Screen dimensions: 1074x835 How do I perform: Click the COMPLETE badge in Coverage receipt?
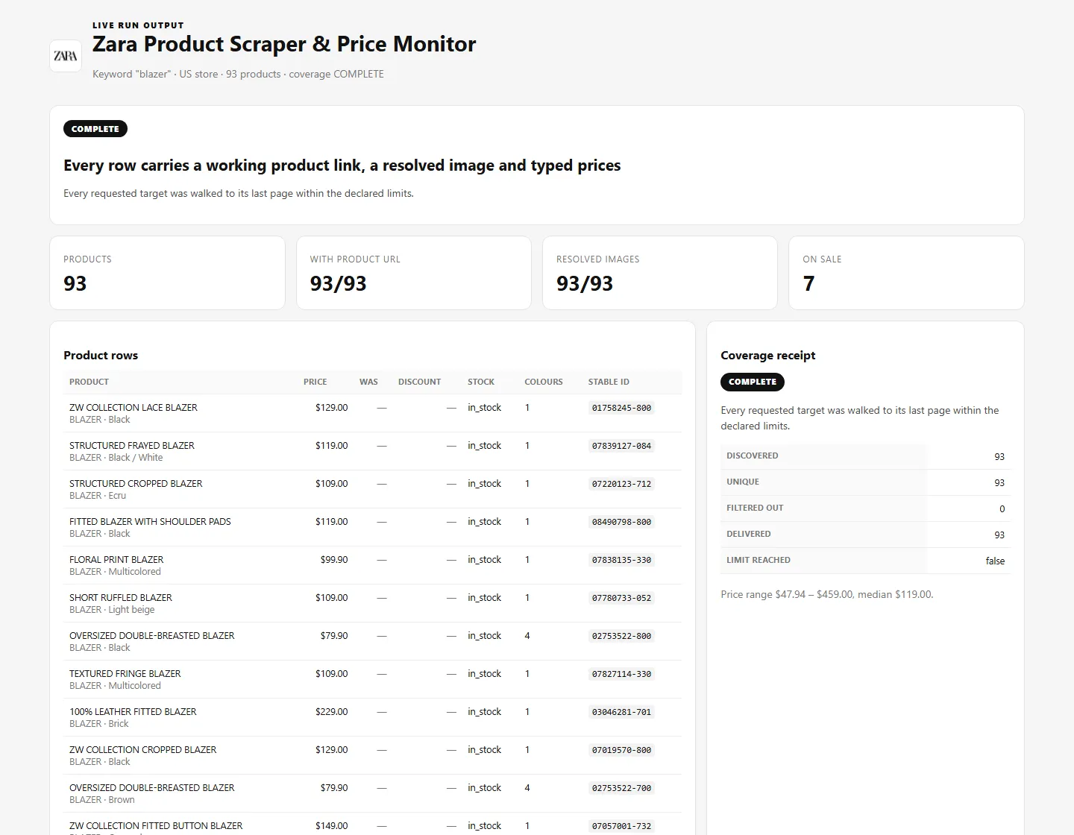(753, 382)
